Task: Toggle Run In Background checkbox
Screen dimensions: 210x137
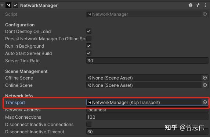Action: [x=89, y=46]
